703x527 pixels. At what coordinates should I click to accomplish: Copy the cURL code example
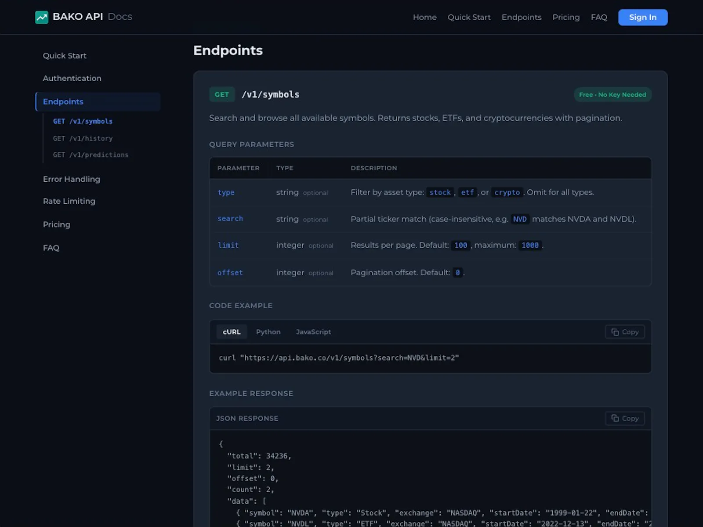pos(625,332)
